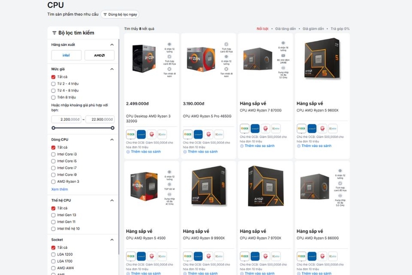Collapse the Thế hệ CPU section
Viewport: 412px width, 275px height.
pos(112,201)
